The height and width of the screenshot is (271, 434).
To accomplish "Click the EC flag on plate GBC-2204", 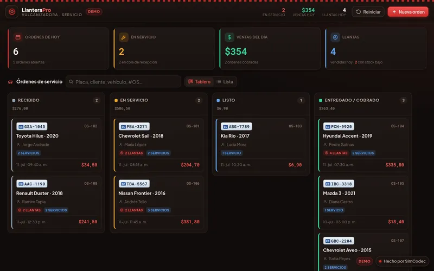I will point(328,241).
